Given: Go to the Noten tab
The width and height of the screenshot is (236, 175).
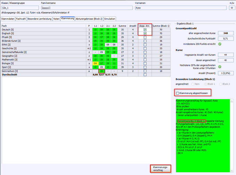Looking at the screenshot, I should [x=56, y=19].
